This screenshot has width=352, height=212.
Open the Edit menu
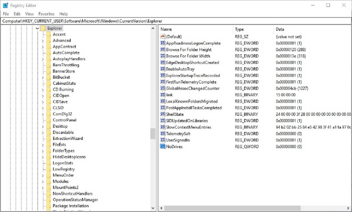pyautogui.click(x=17, y=14)
